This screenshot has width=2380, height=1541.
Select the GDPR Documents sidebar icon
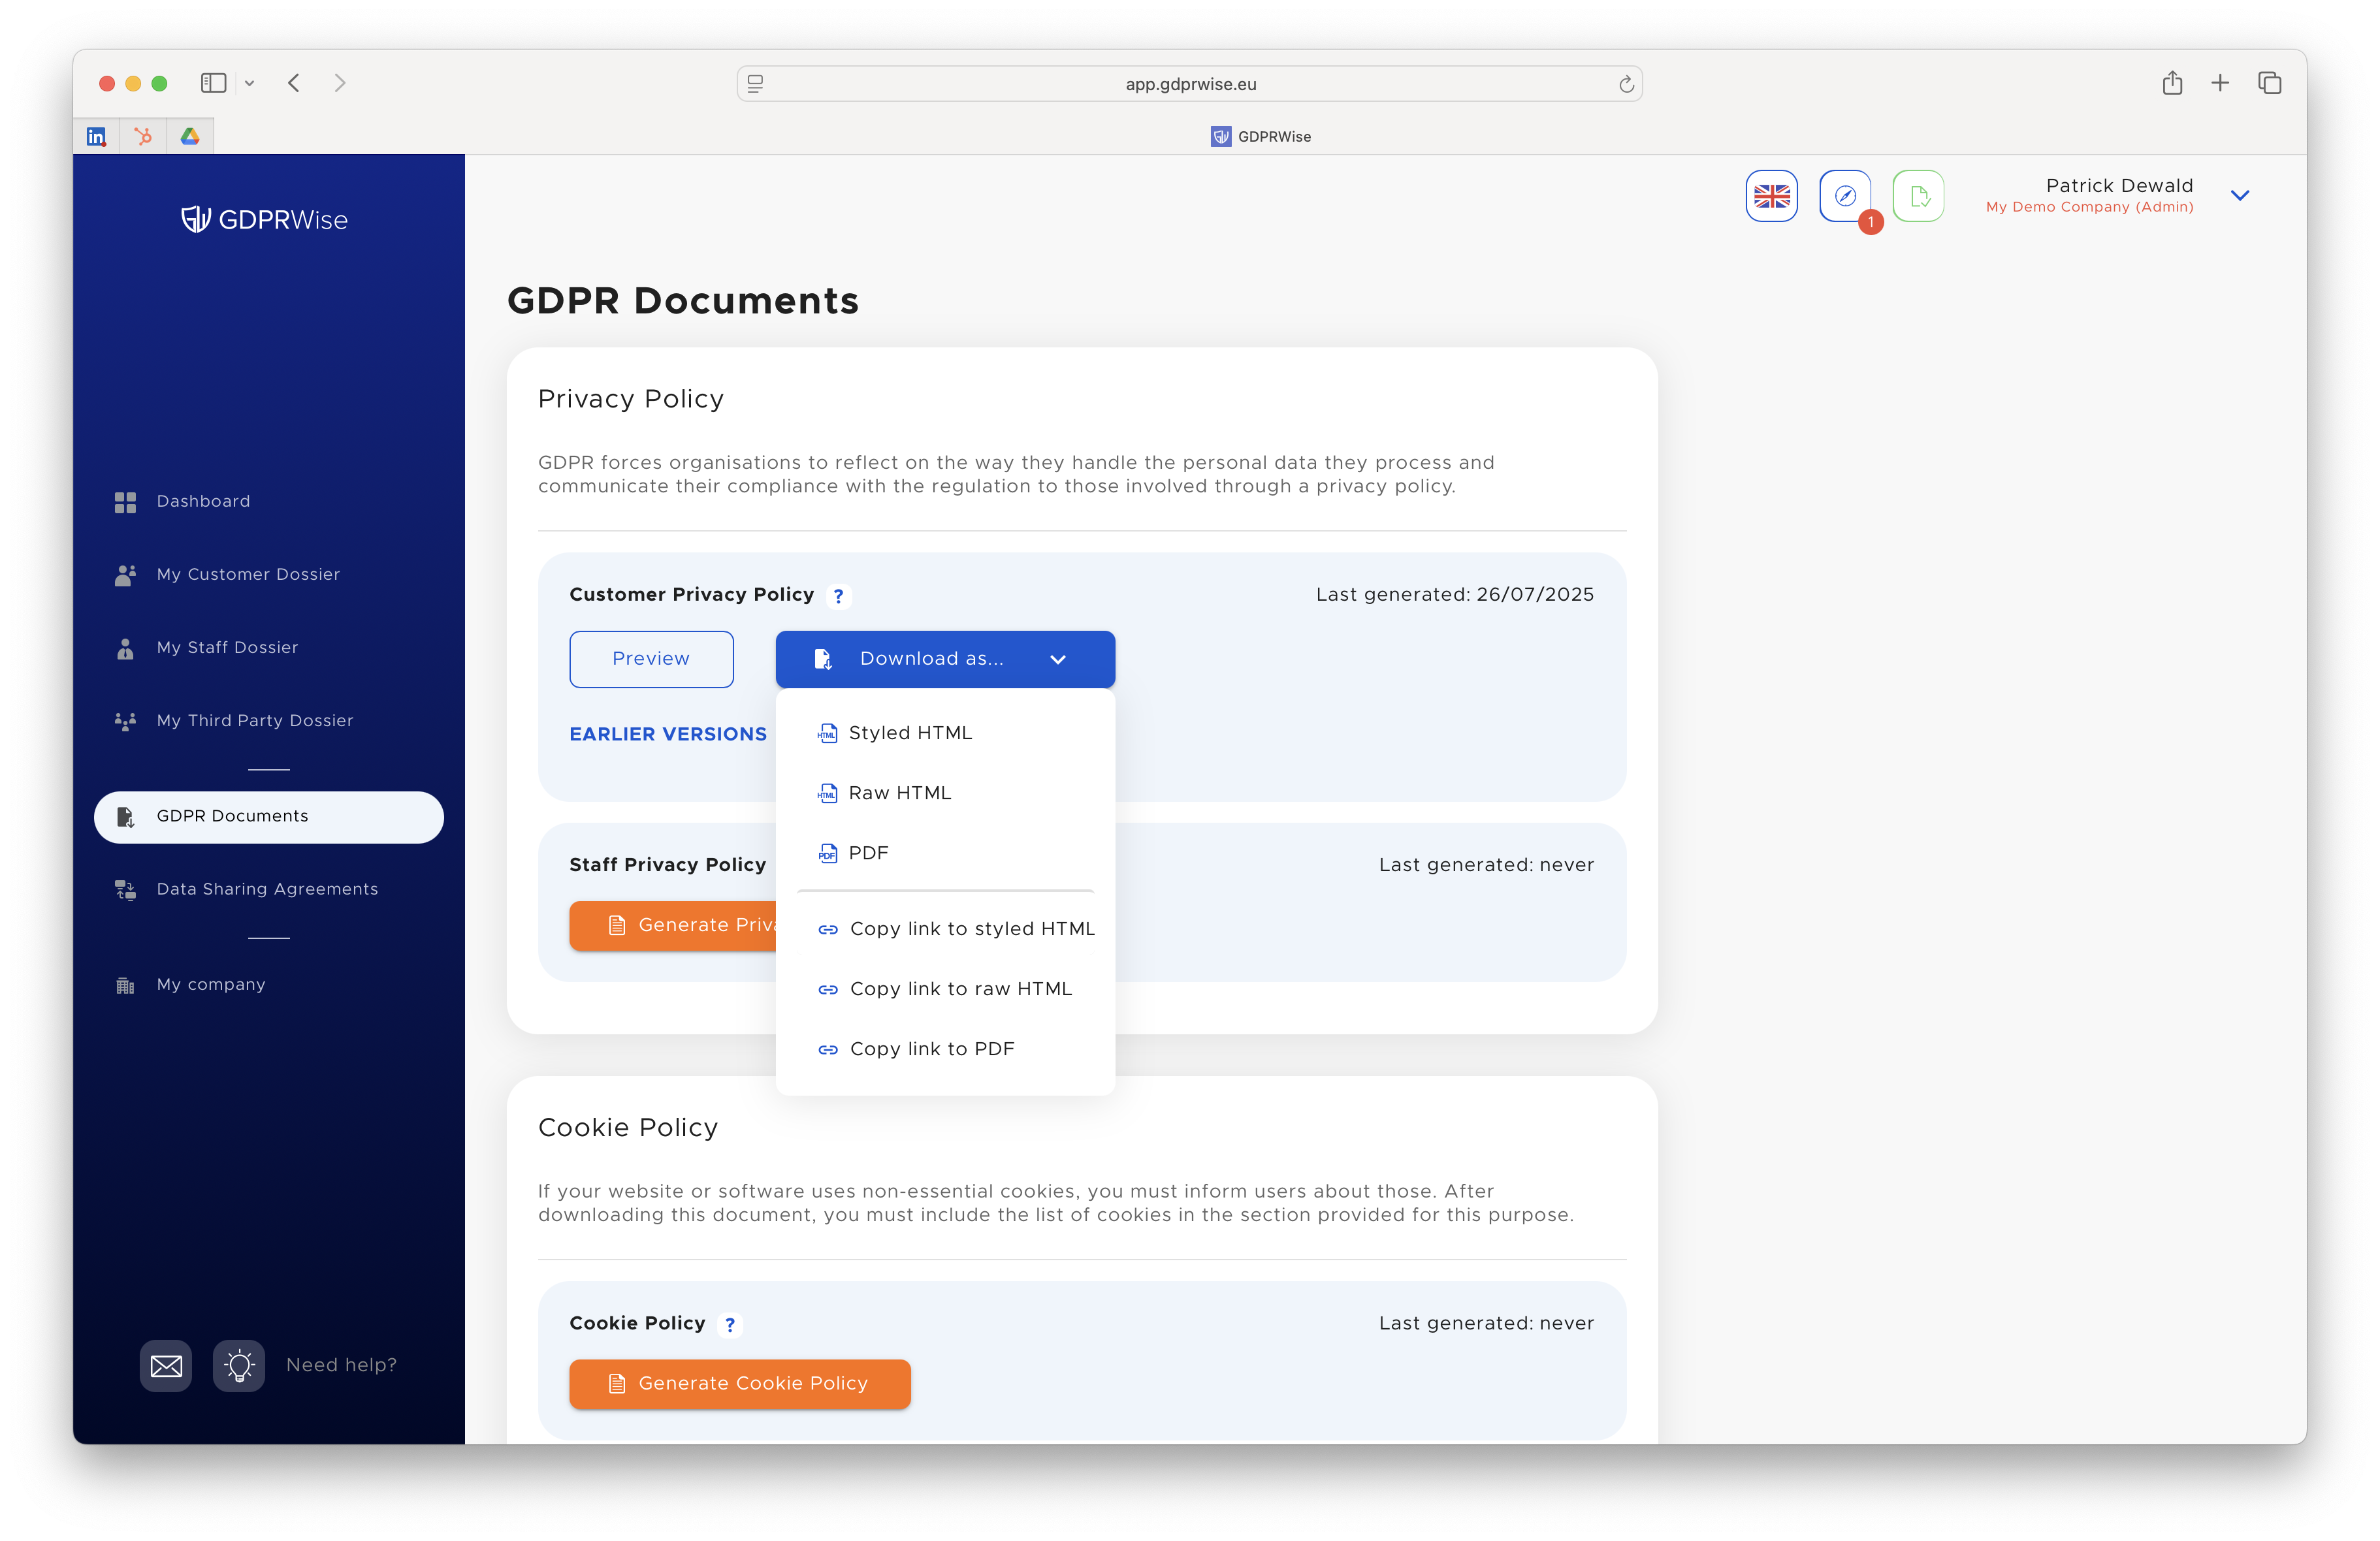pos(126,817)
